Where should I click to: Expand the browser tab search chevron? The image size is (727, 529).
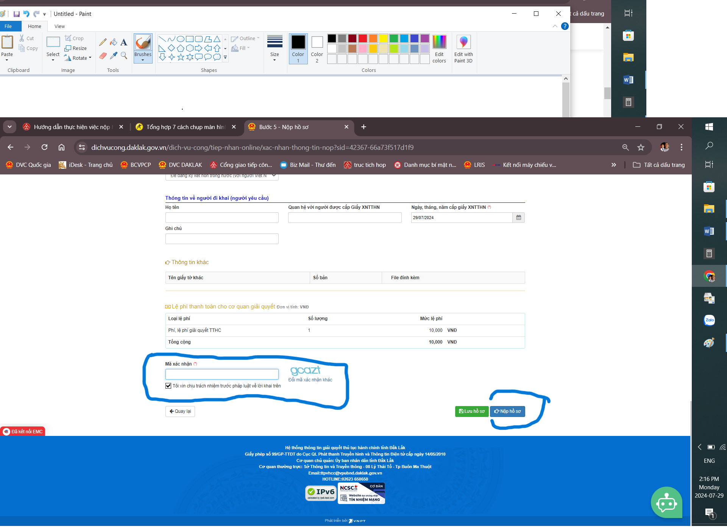tap(9, 127)
